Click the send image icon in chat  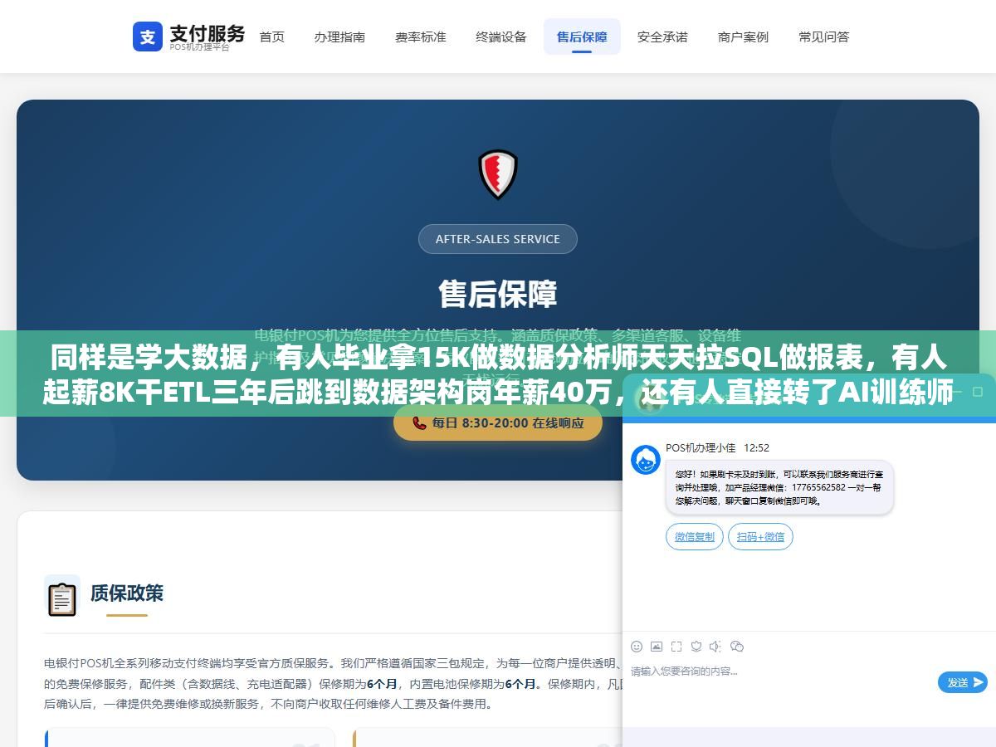pyautogui.click(x=657, y=646)
